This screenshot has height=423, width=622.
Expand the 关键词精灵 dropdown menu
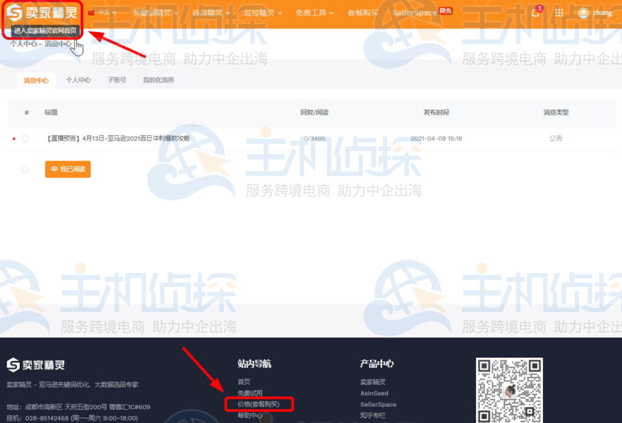pos(155,13)
